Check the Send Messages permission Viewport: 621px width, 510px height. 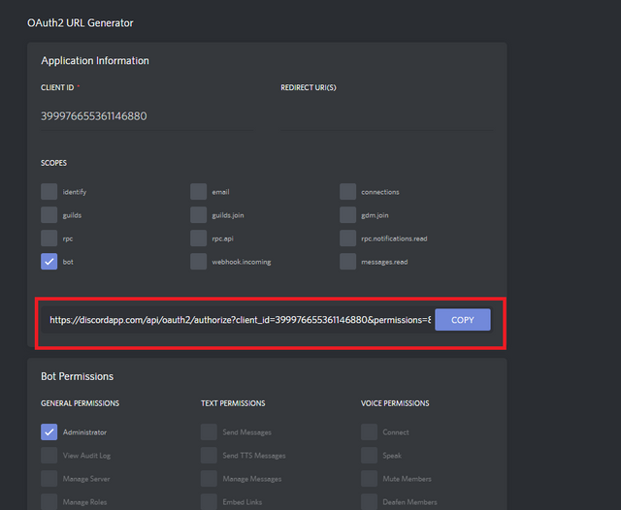[x=209, y=432]
